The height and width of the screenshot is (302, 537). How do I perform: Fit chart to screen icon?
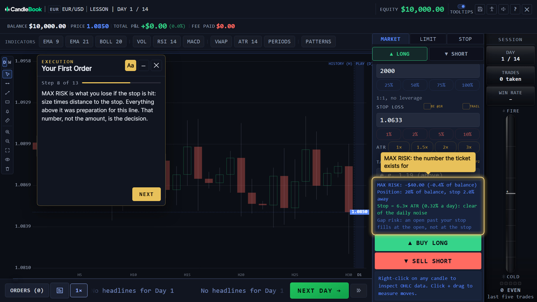[x=8, y=150]
